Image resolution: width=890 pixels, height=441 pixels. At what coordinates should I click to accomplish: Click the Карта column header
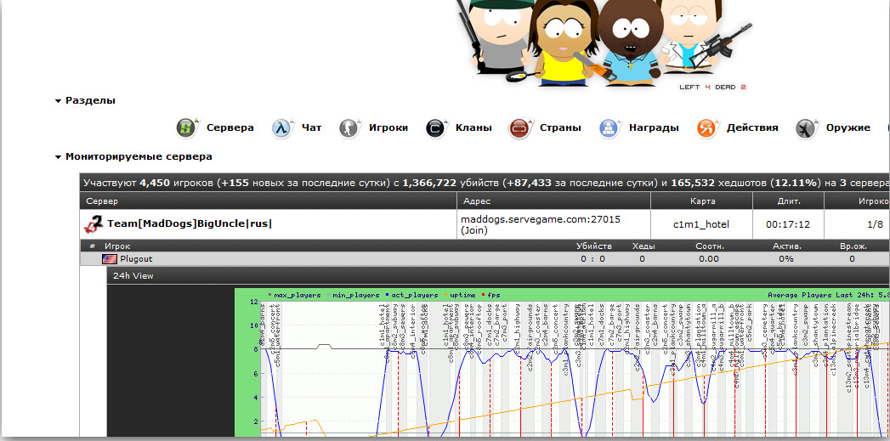tap(701, 201)
